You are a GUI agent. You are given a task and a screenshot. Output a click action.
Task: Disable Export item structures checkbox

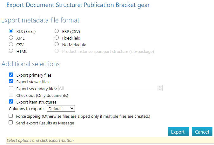click(x=11, y=102)
